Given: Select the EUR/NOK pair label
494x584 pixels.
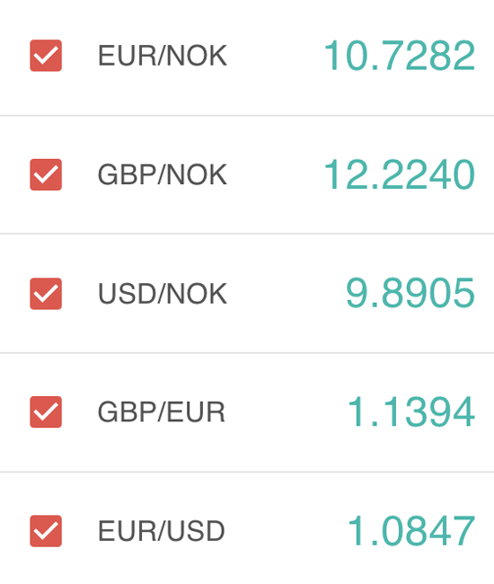Looking at the screenshot, I should pos(163,56).
